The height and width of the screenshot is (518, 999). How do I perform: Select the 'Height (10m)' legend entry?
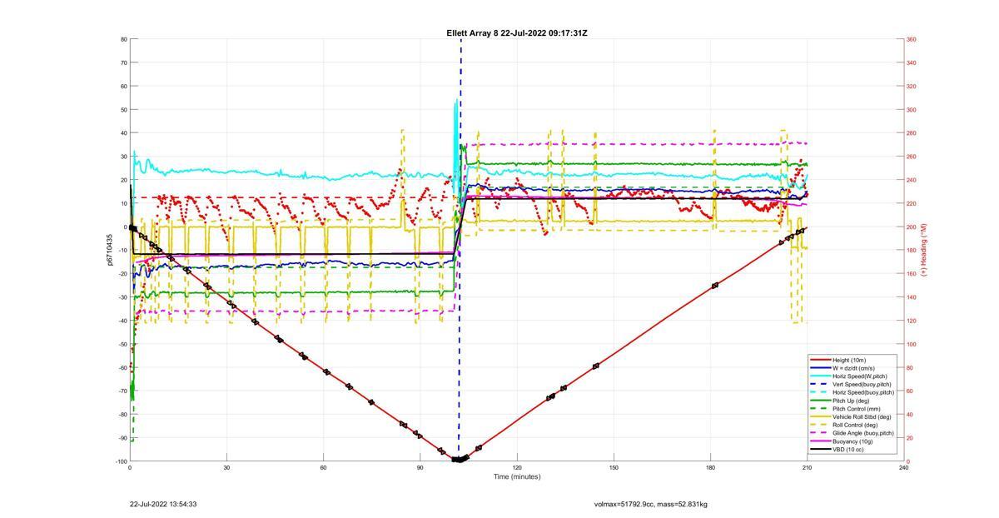tap(849, 361)
